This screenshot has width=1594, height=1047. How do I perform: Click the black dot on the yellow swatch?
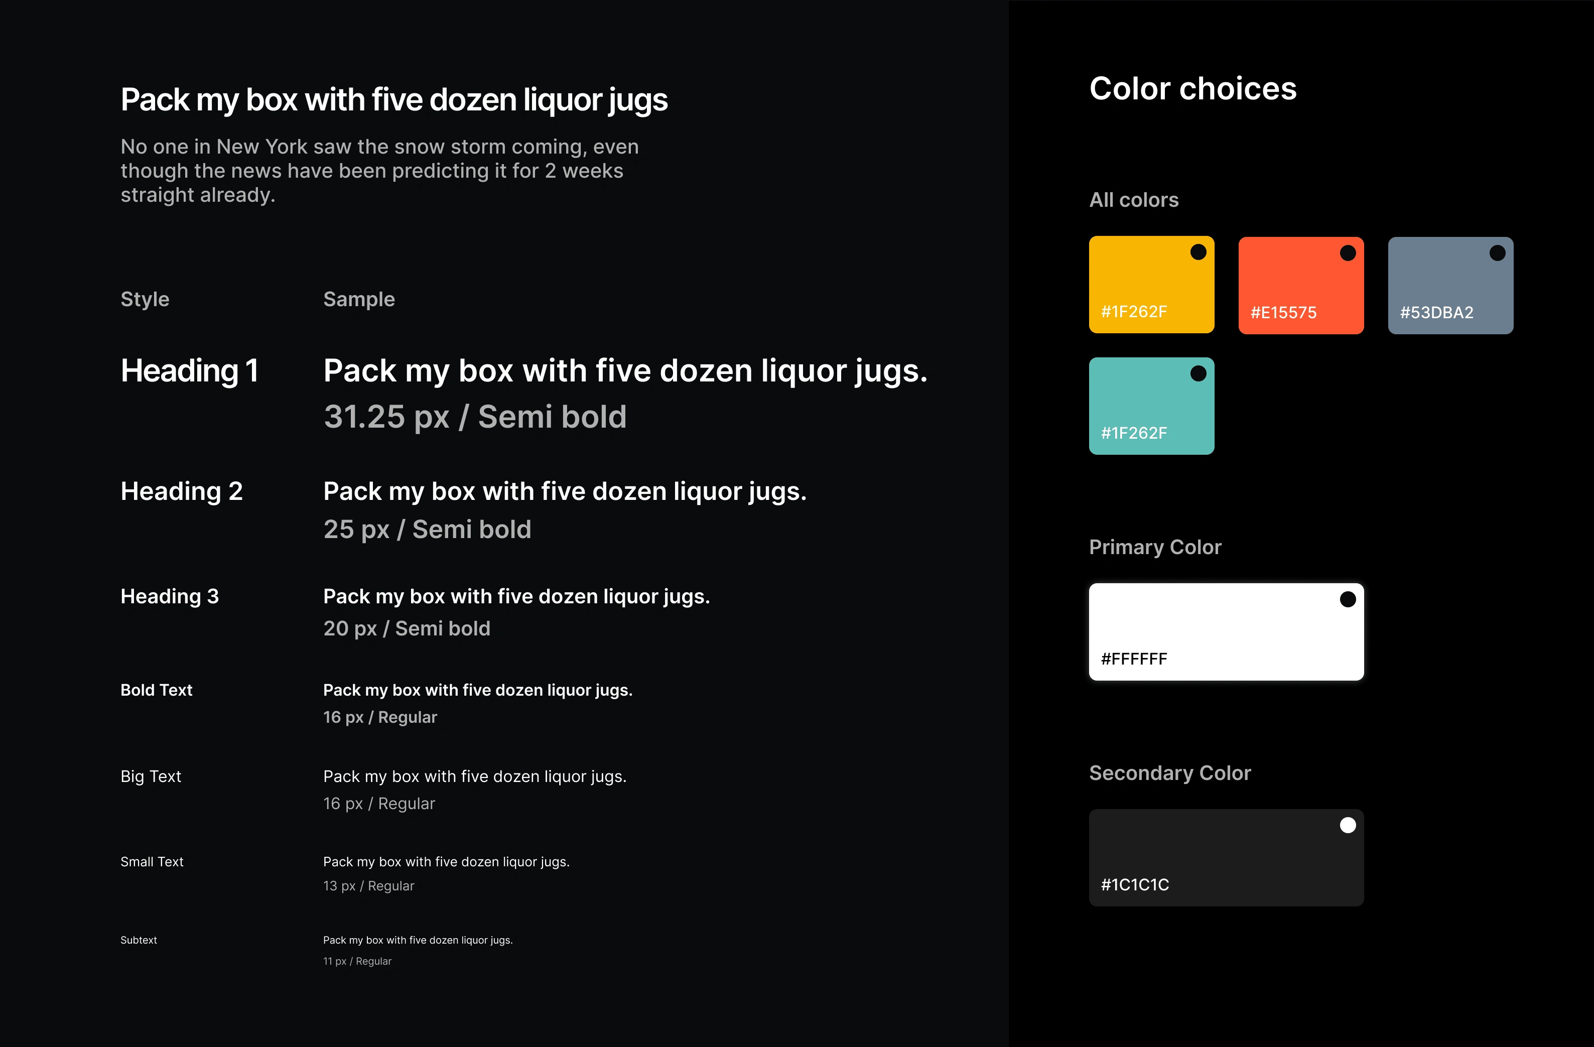tap(1198, 252)
